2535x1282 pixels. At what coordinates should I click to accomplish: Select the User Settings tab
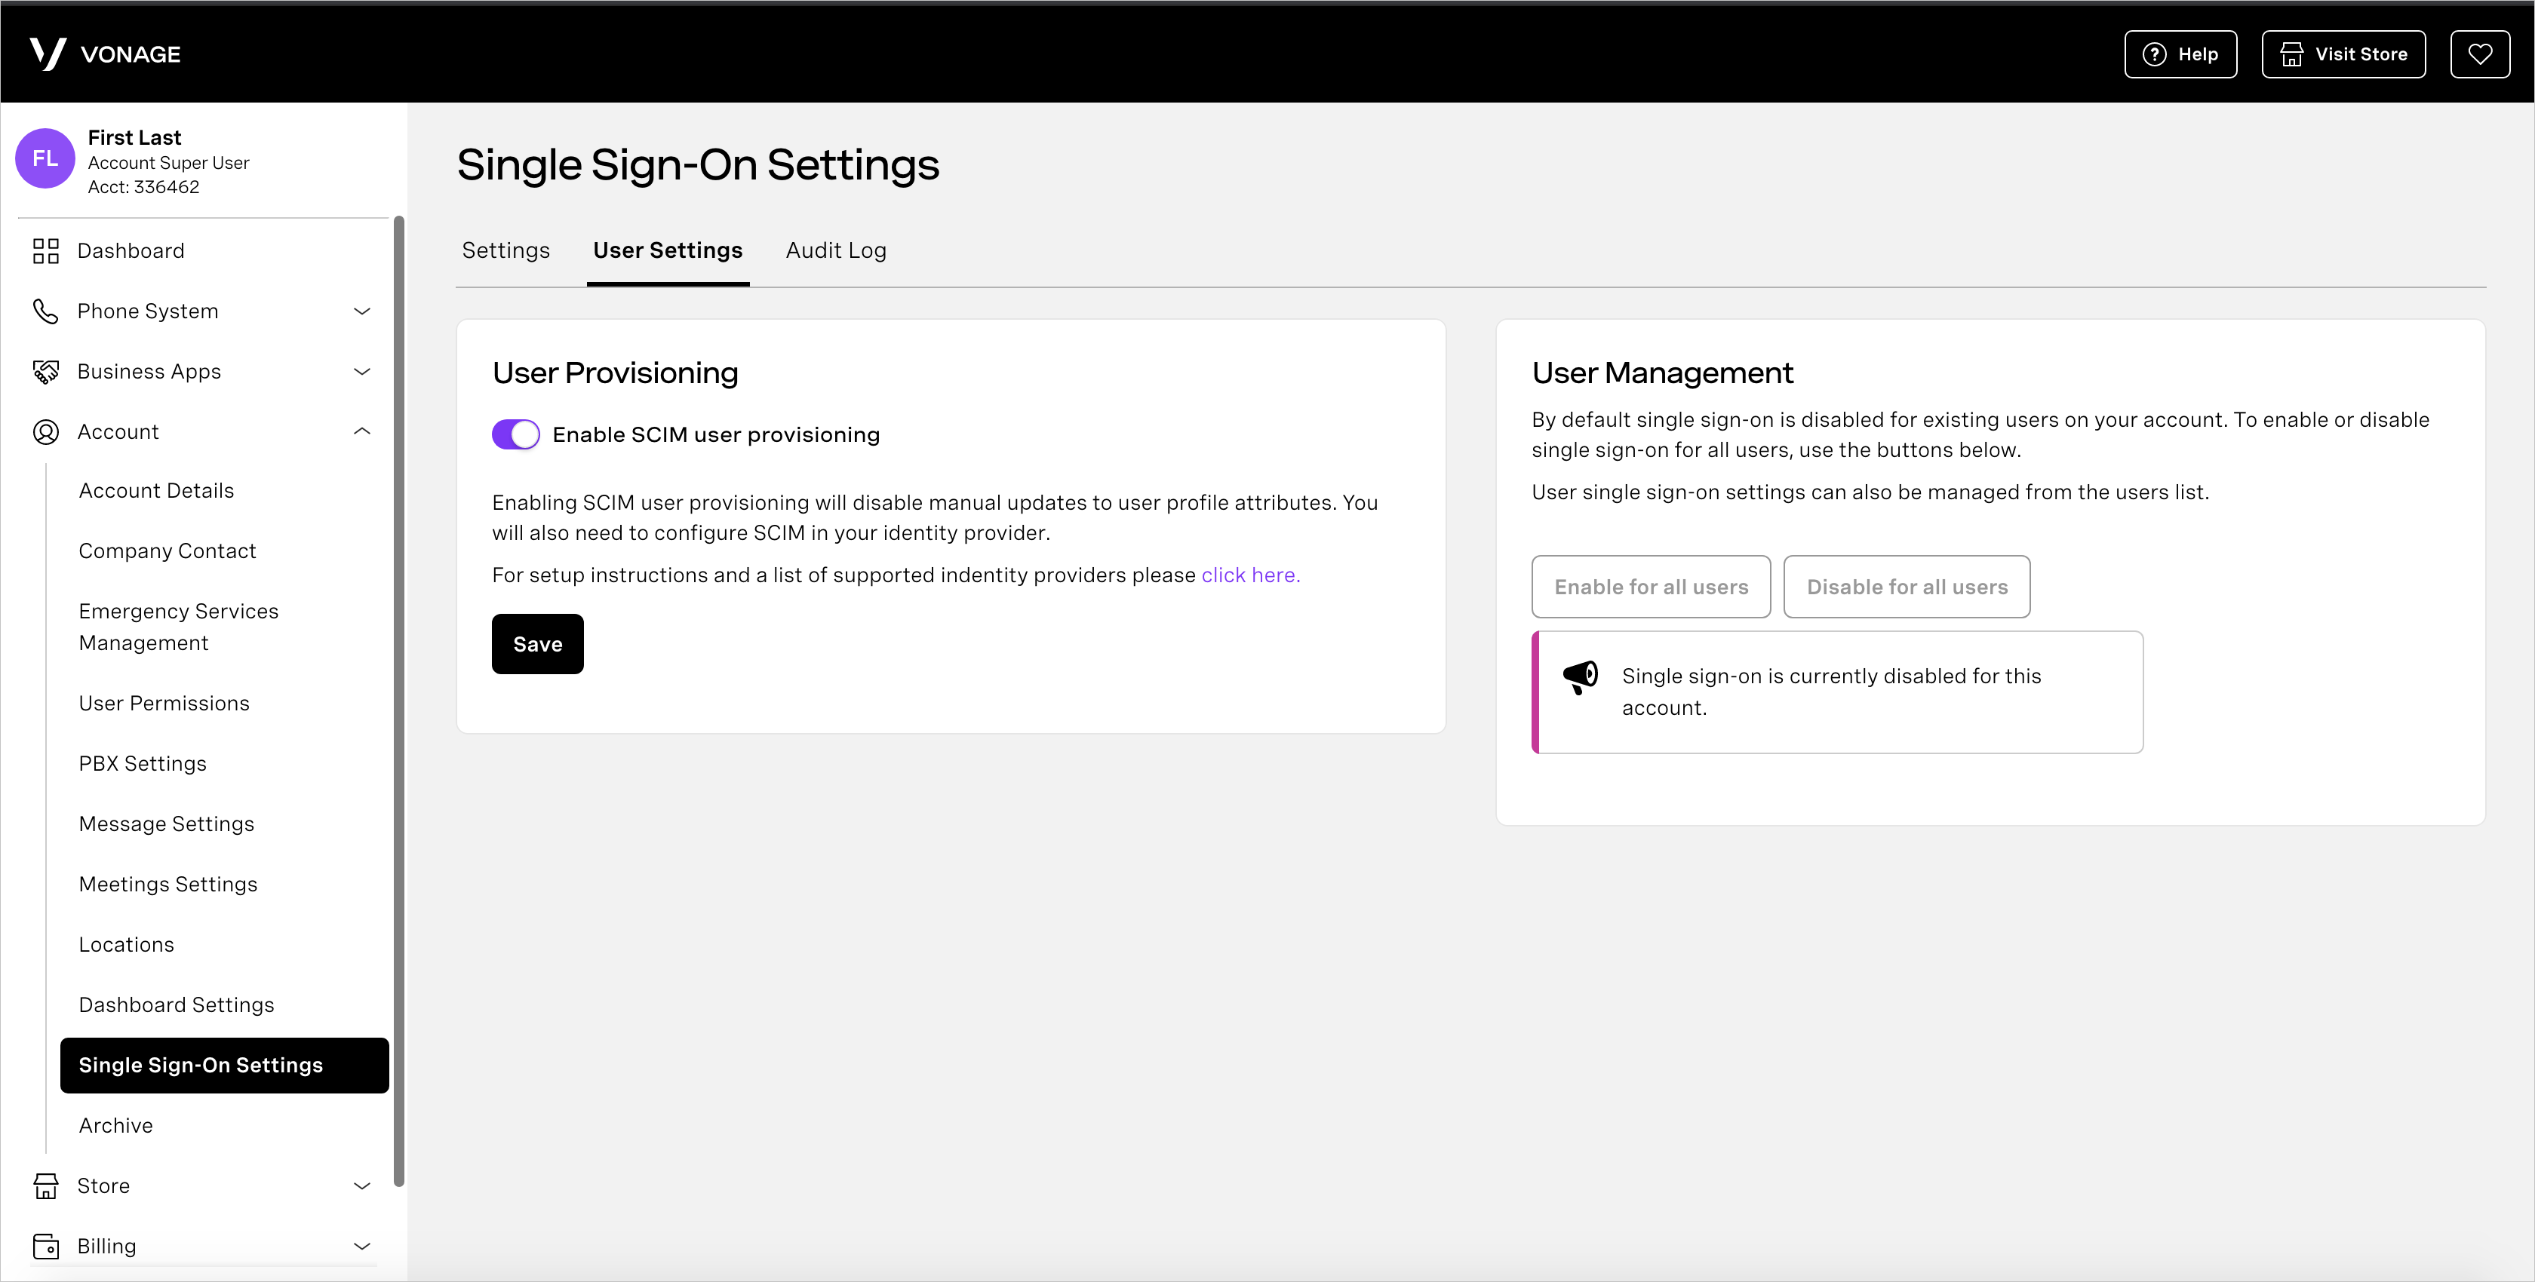click(667, 250)
